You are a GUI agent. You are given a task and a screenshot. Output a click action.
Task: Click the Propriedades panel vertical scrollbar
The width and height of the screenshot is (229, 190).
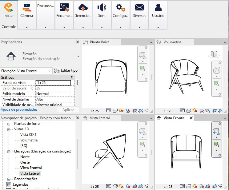tap(78, 82)
